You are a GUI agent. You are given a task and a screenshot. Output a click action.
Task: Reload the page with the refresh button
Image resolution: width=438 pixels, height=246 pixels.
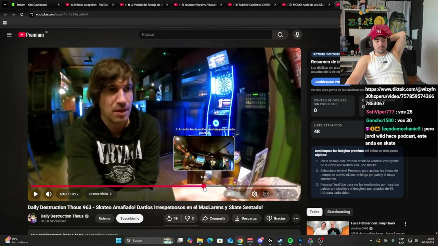(22, 14)
